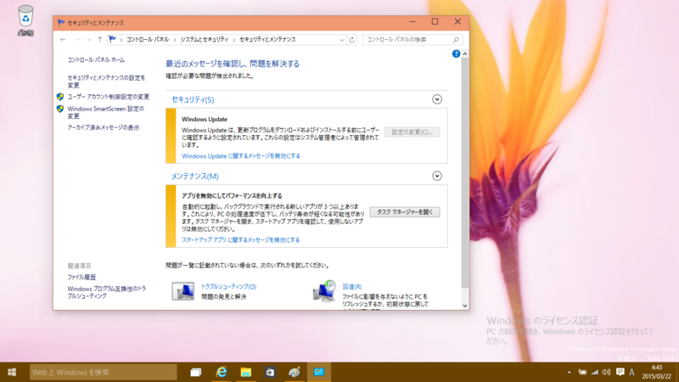
Task: Refresh the control panel page
Action: pos(351,40)
